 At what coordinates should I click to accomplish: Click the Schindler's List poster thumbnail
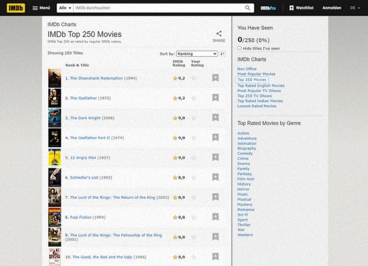(x=55, y=177)
